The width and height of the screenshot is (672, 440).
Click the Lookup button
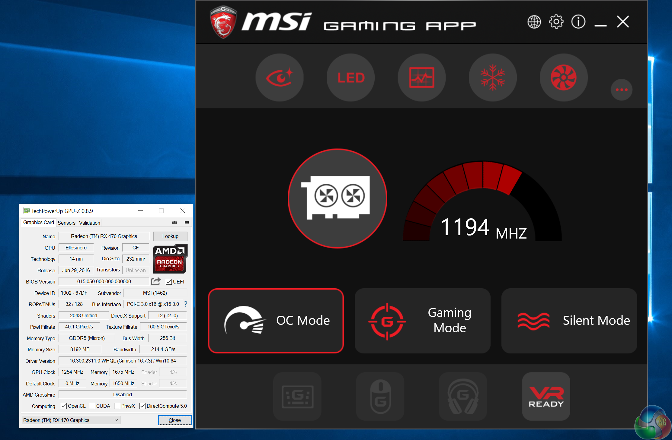(x=170, y=236)
